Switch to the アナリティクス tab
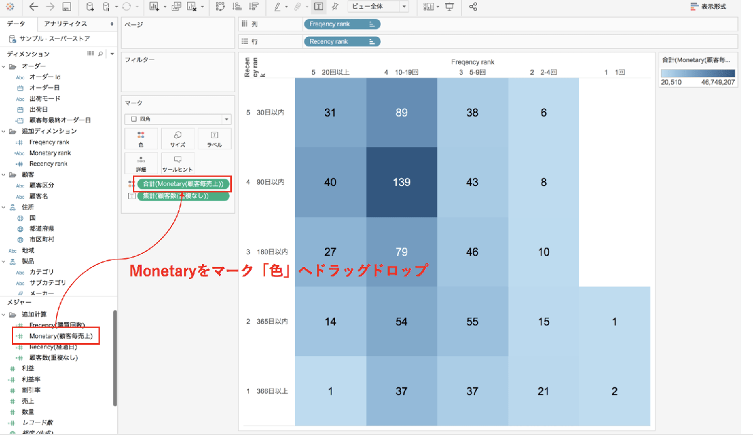Viewport: 753px width, 435px height. 65,24
